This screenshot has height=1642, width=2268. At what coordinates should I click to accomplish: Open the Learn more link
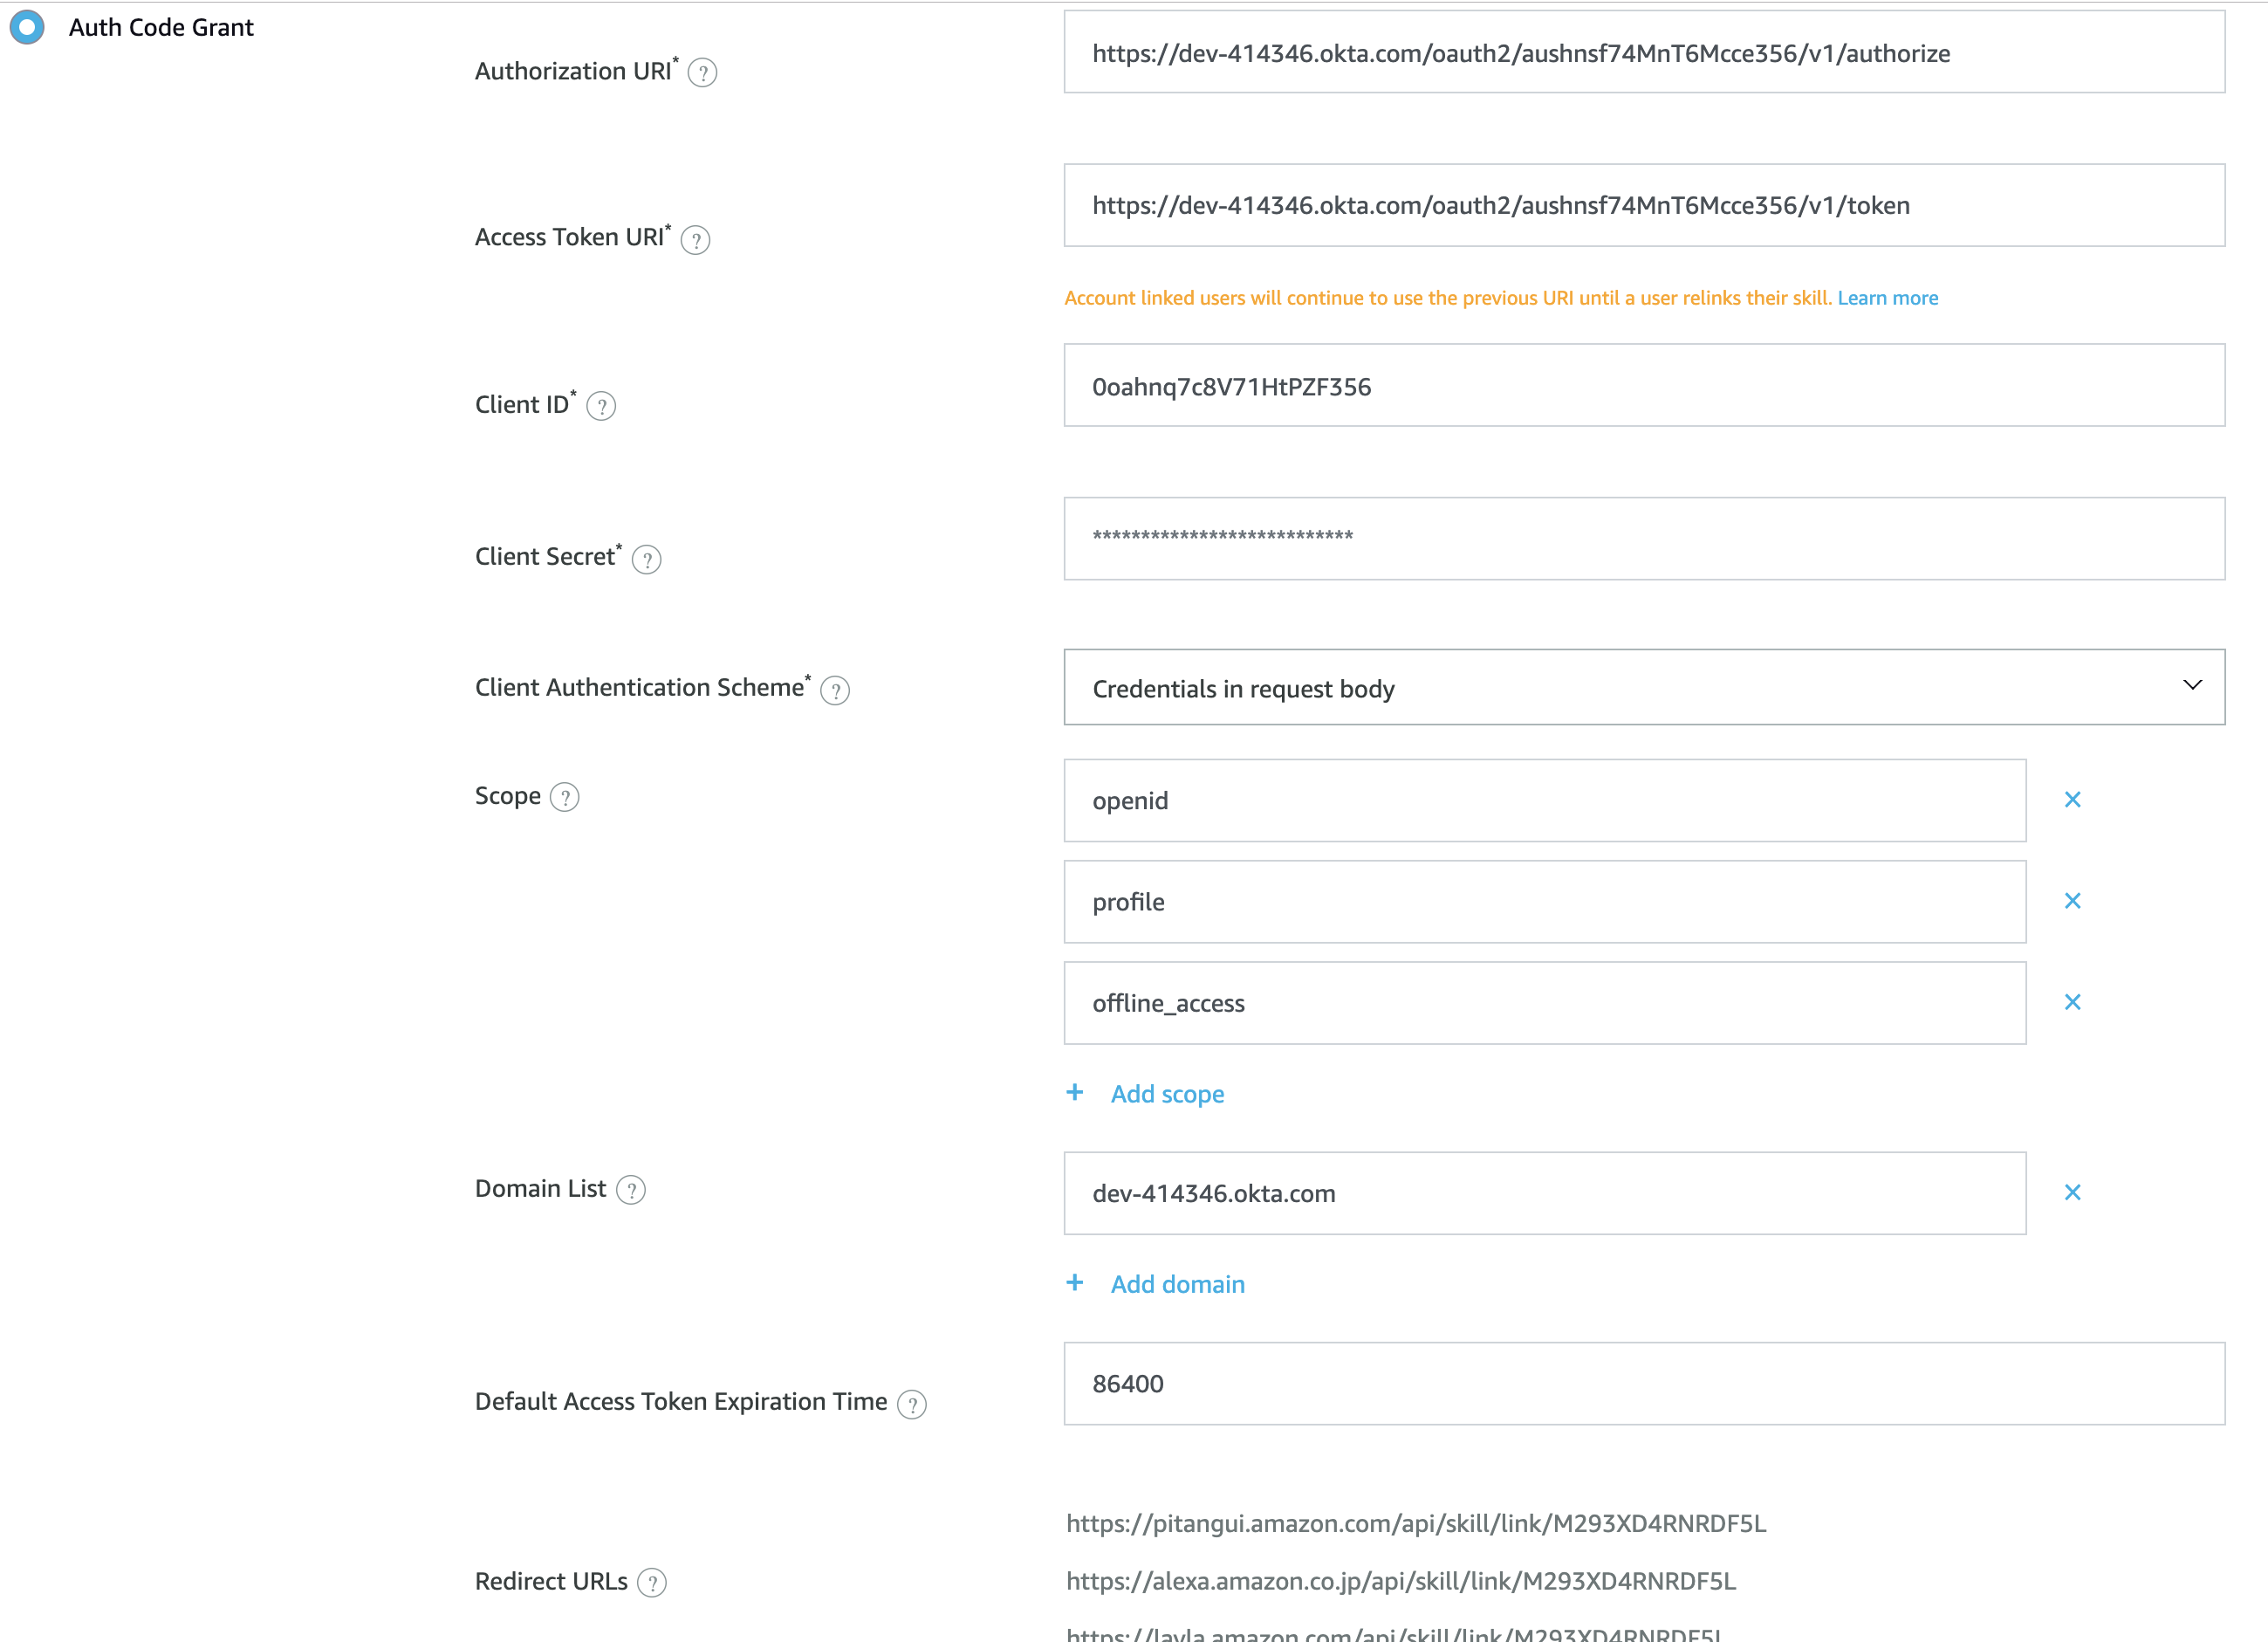click(x=1887, y=299)
